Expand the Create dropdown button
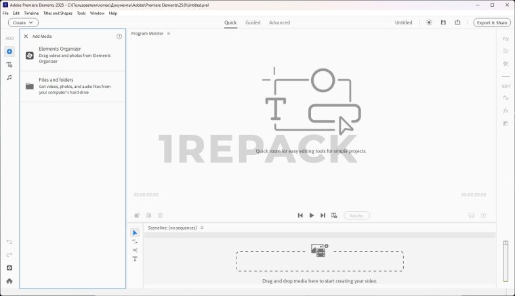515x296 pixels. [23, 22]
